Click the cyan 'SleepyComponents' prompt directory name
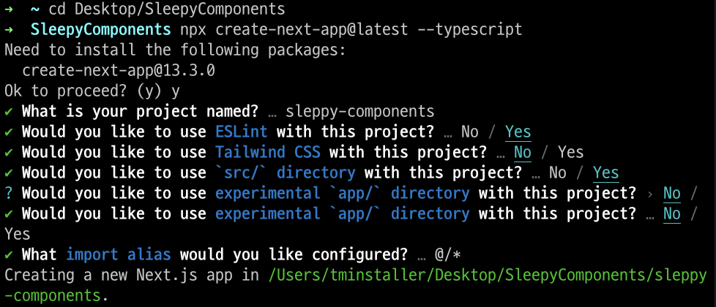Viewport: 716px width, 307px height. (x=101, y=30)
